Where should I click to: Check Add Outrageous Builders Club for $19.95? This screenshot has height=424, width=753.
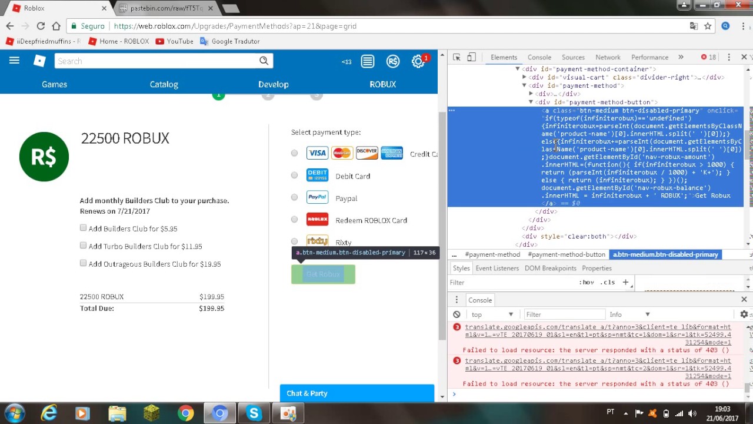(x=84, y=263)
